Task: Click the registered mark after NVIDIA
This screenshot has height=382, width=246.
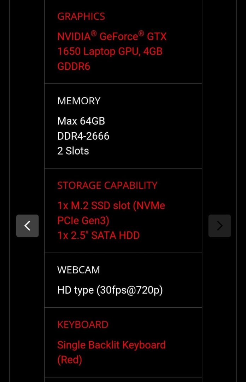Action: [94, 33]
